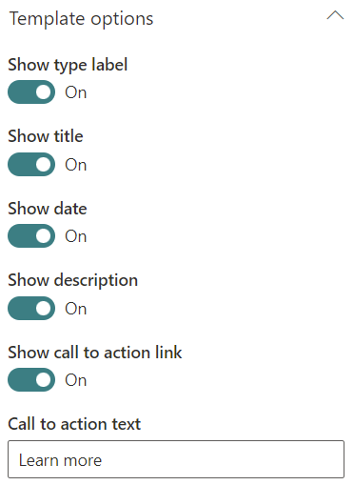Focus the Call to action text input box
The image size is (354, 485).
(176, 459)
